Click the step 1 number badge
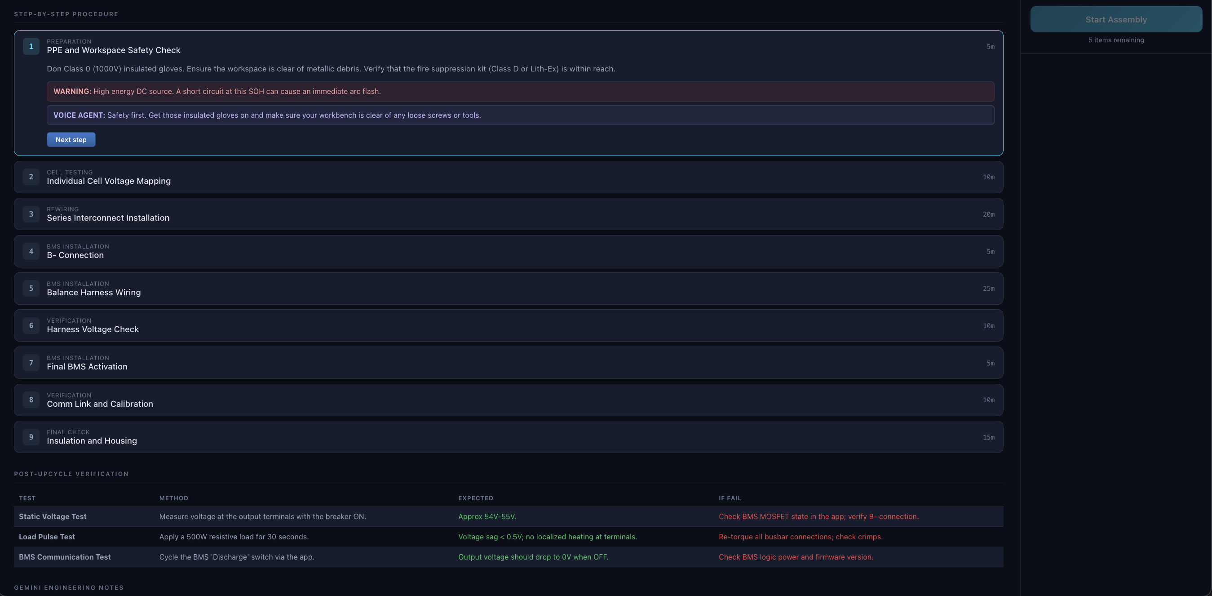1212x596 pixels. tap(31, 46)
